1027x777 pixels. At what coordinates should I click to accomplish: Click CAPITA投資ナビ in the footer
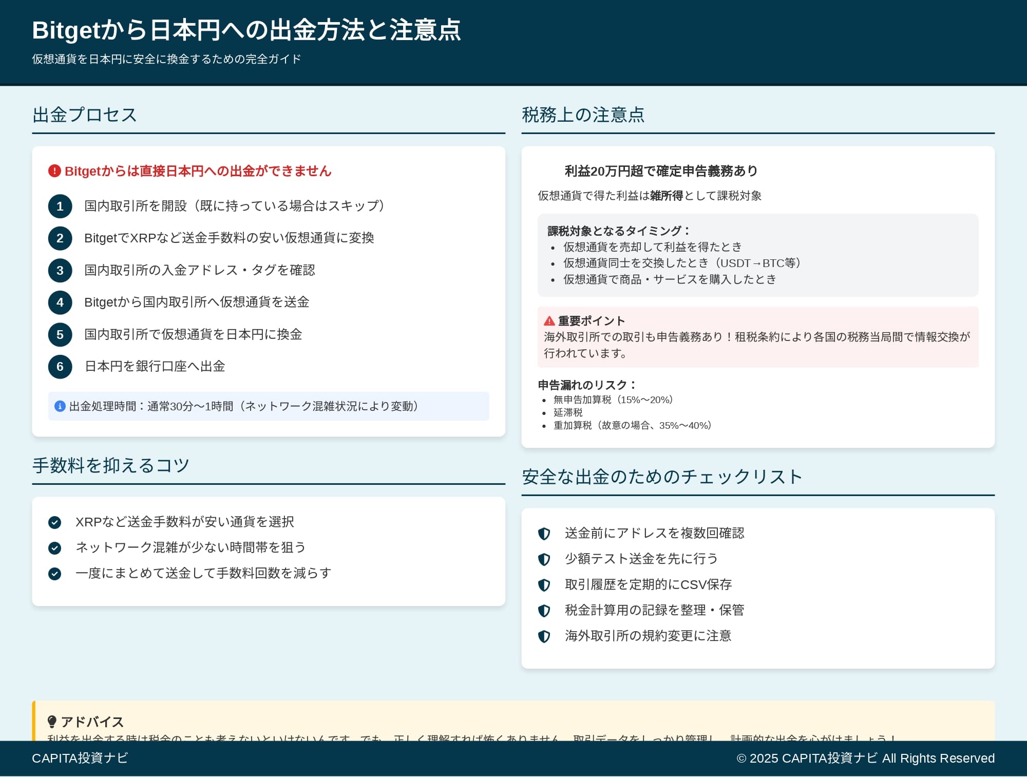[x=80, y=759]
